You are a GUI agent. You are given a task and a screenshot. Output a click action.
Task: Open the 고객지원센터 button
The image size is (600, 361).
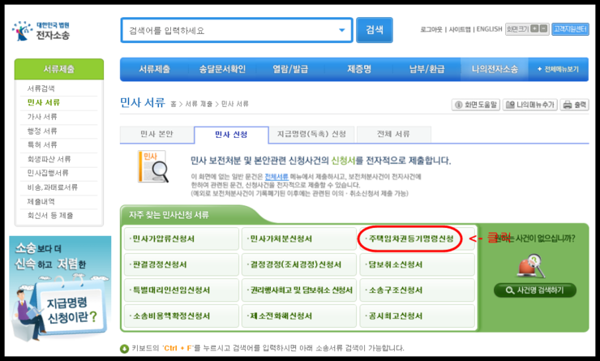(x=570, y=29)
